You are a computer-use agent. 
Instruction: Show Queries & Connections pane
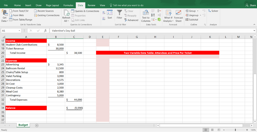click(x=85, y=11)
